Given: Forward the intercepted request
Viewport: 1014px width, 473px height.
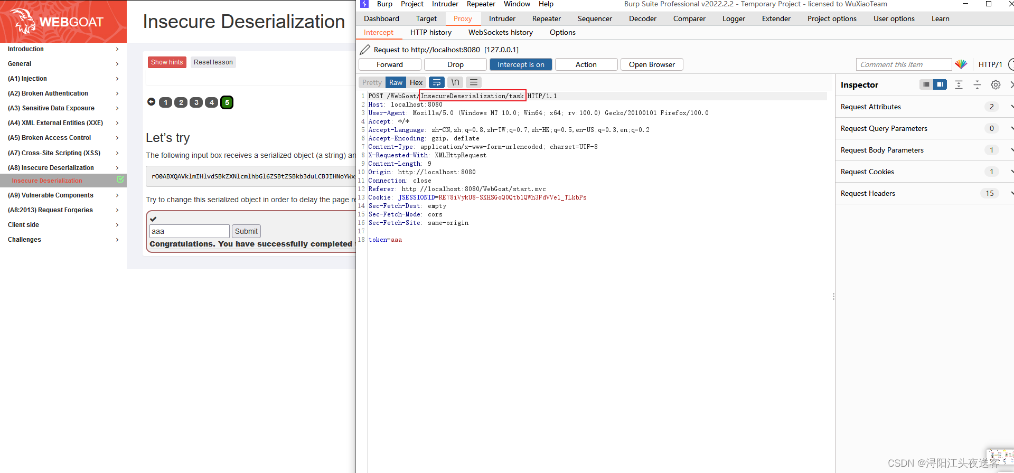Looking at the screenshot, I should 390,64.
